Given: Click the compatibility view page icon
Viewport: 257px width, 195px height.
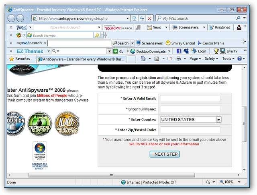Looking at the screenshot, I should pyautogui.click(x=134, y=18).
